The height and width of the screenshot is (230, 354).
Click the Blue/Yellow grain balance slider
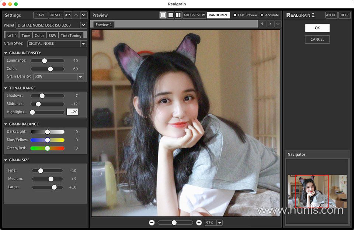point(47,140)
